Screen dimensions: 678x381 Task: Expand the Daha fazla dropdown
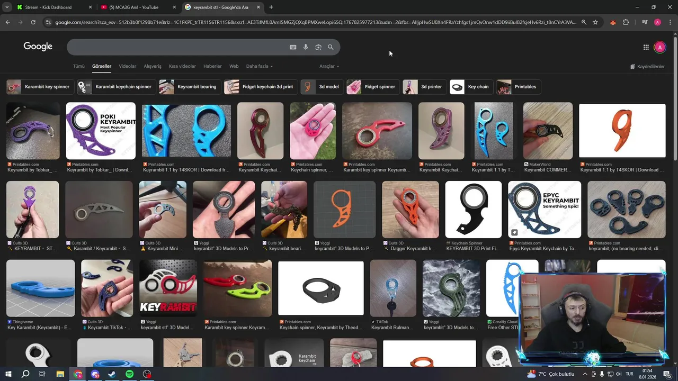(x=260, y=66)
